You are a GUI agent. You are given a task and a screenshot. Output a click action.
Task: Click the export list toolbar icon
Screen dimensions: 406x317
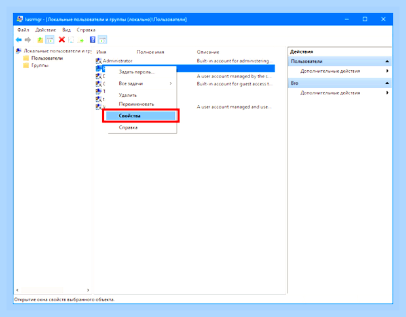point(81,39)
